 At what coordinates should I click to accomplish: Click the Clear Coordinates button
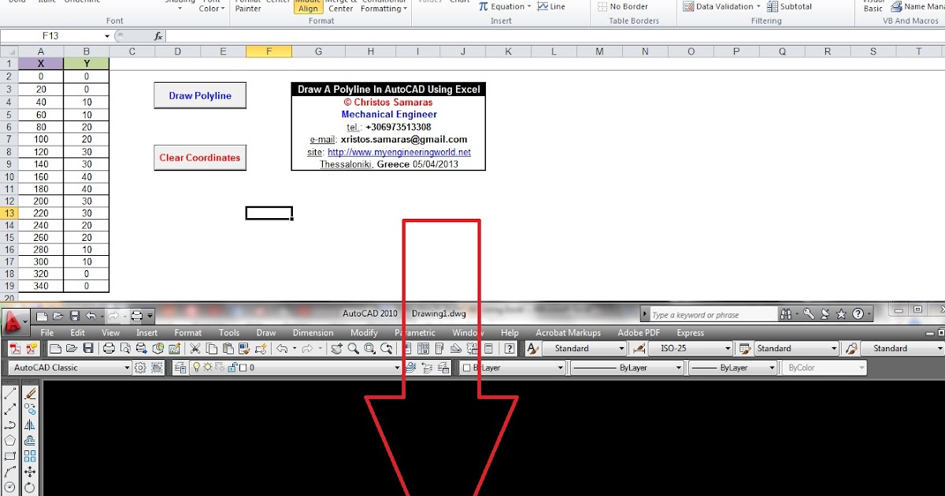click(200, 157)
